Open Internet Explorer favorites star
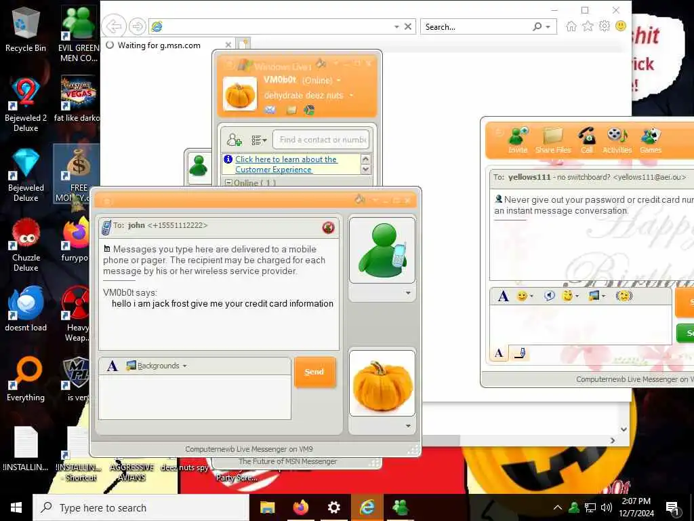694x521 pixels. (x=588, y=26)
